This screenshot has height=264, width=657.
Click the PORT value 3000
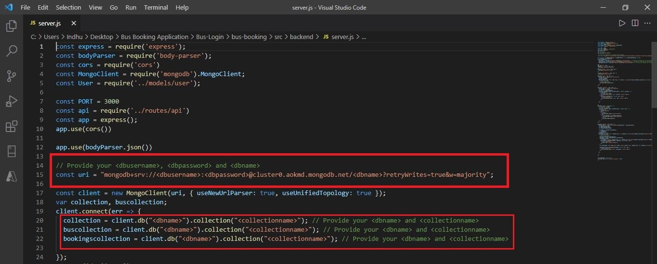(112, 101)
